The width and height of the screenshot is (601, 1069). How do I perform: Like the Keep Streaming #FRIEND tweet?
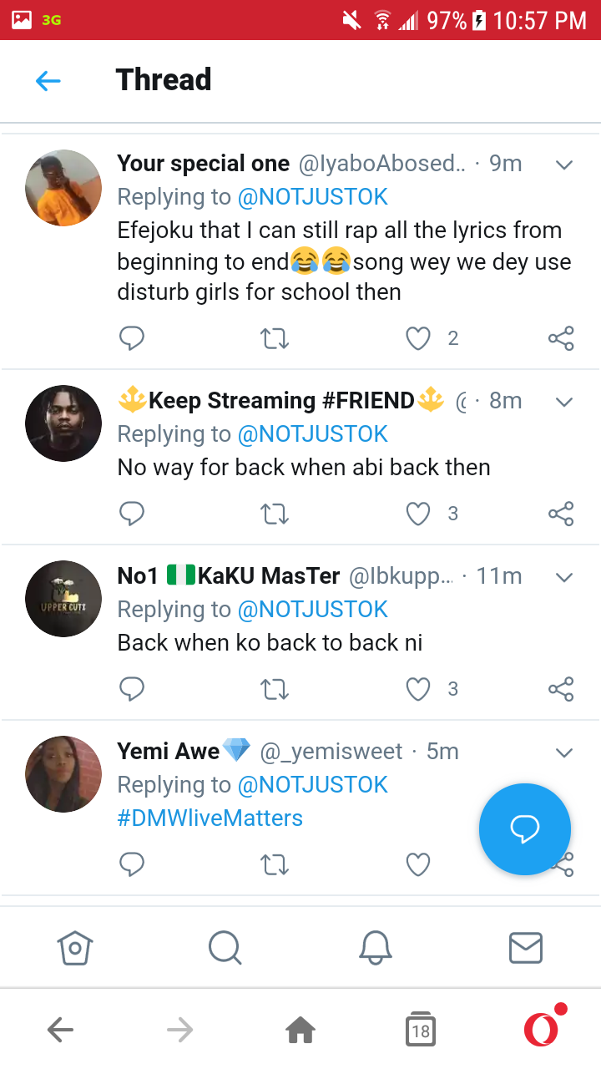point(418,514)
